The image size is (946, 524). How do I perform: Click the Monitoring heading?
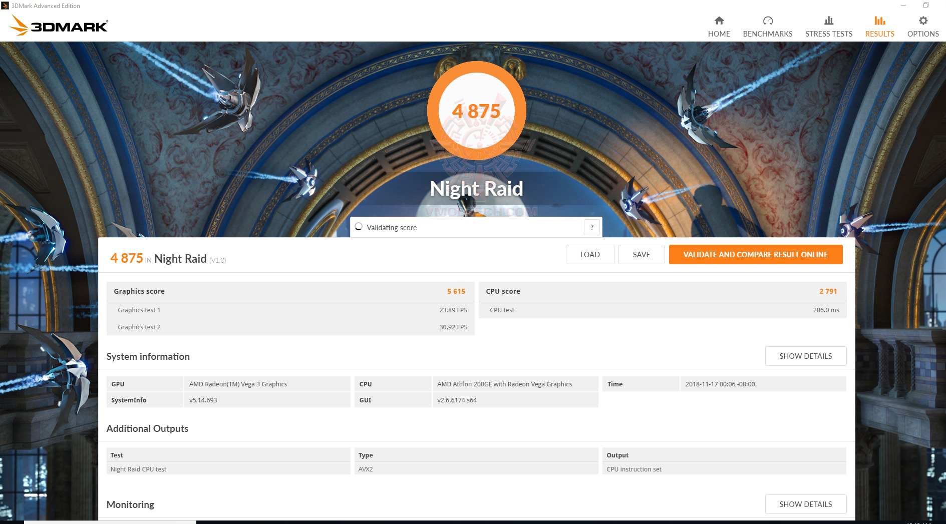point(130,504)
